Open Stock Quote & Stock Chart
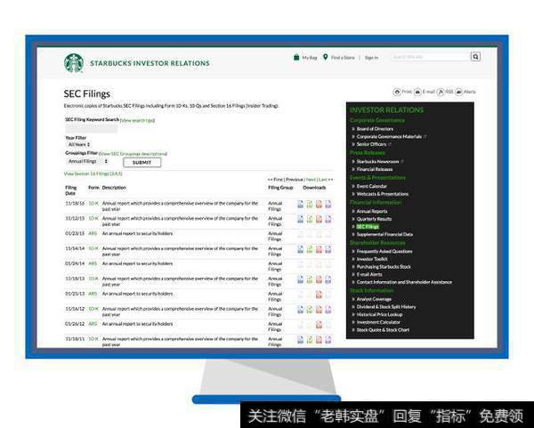This screenshot has height=428, width=534. (x=383, y=330)
